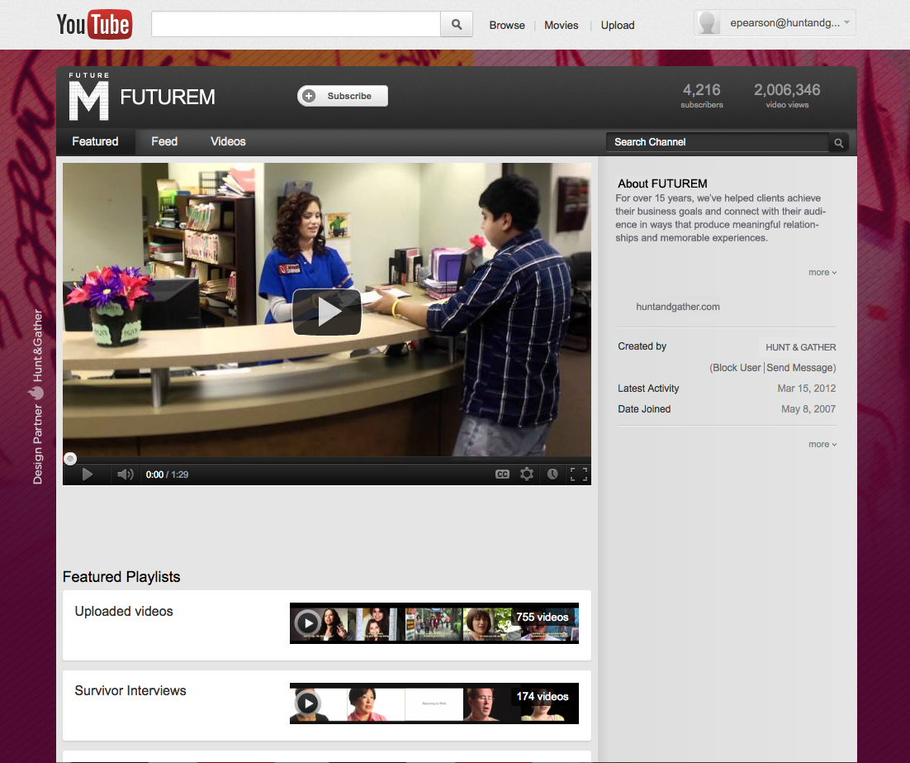Click the Mar 15, 2012 latest activity date

pos(807,389)
